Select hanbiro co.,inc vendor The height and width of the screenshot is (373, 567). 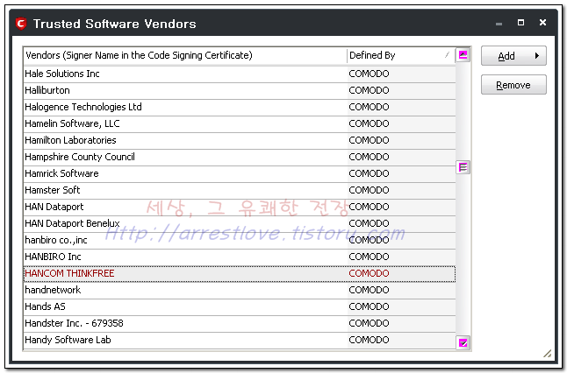pos(240,240)
